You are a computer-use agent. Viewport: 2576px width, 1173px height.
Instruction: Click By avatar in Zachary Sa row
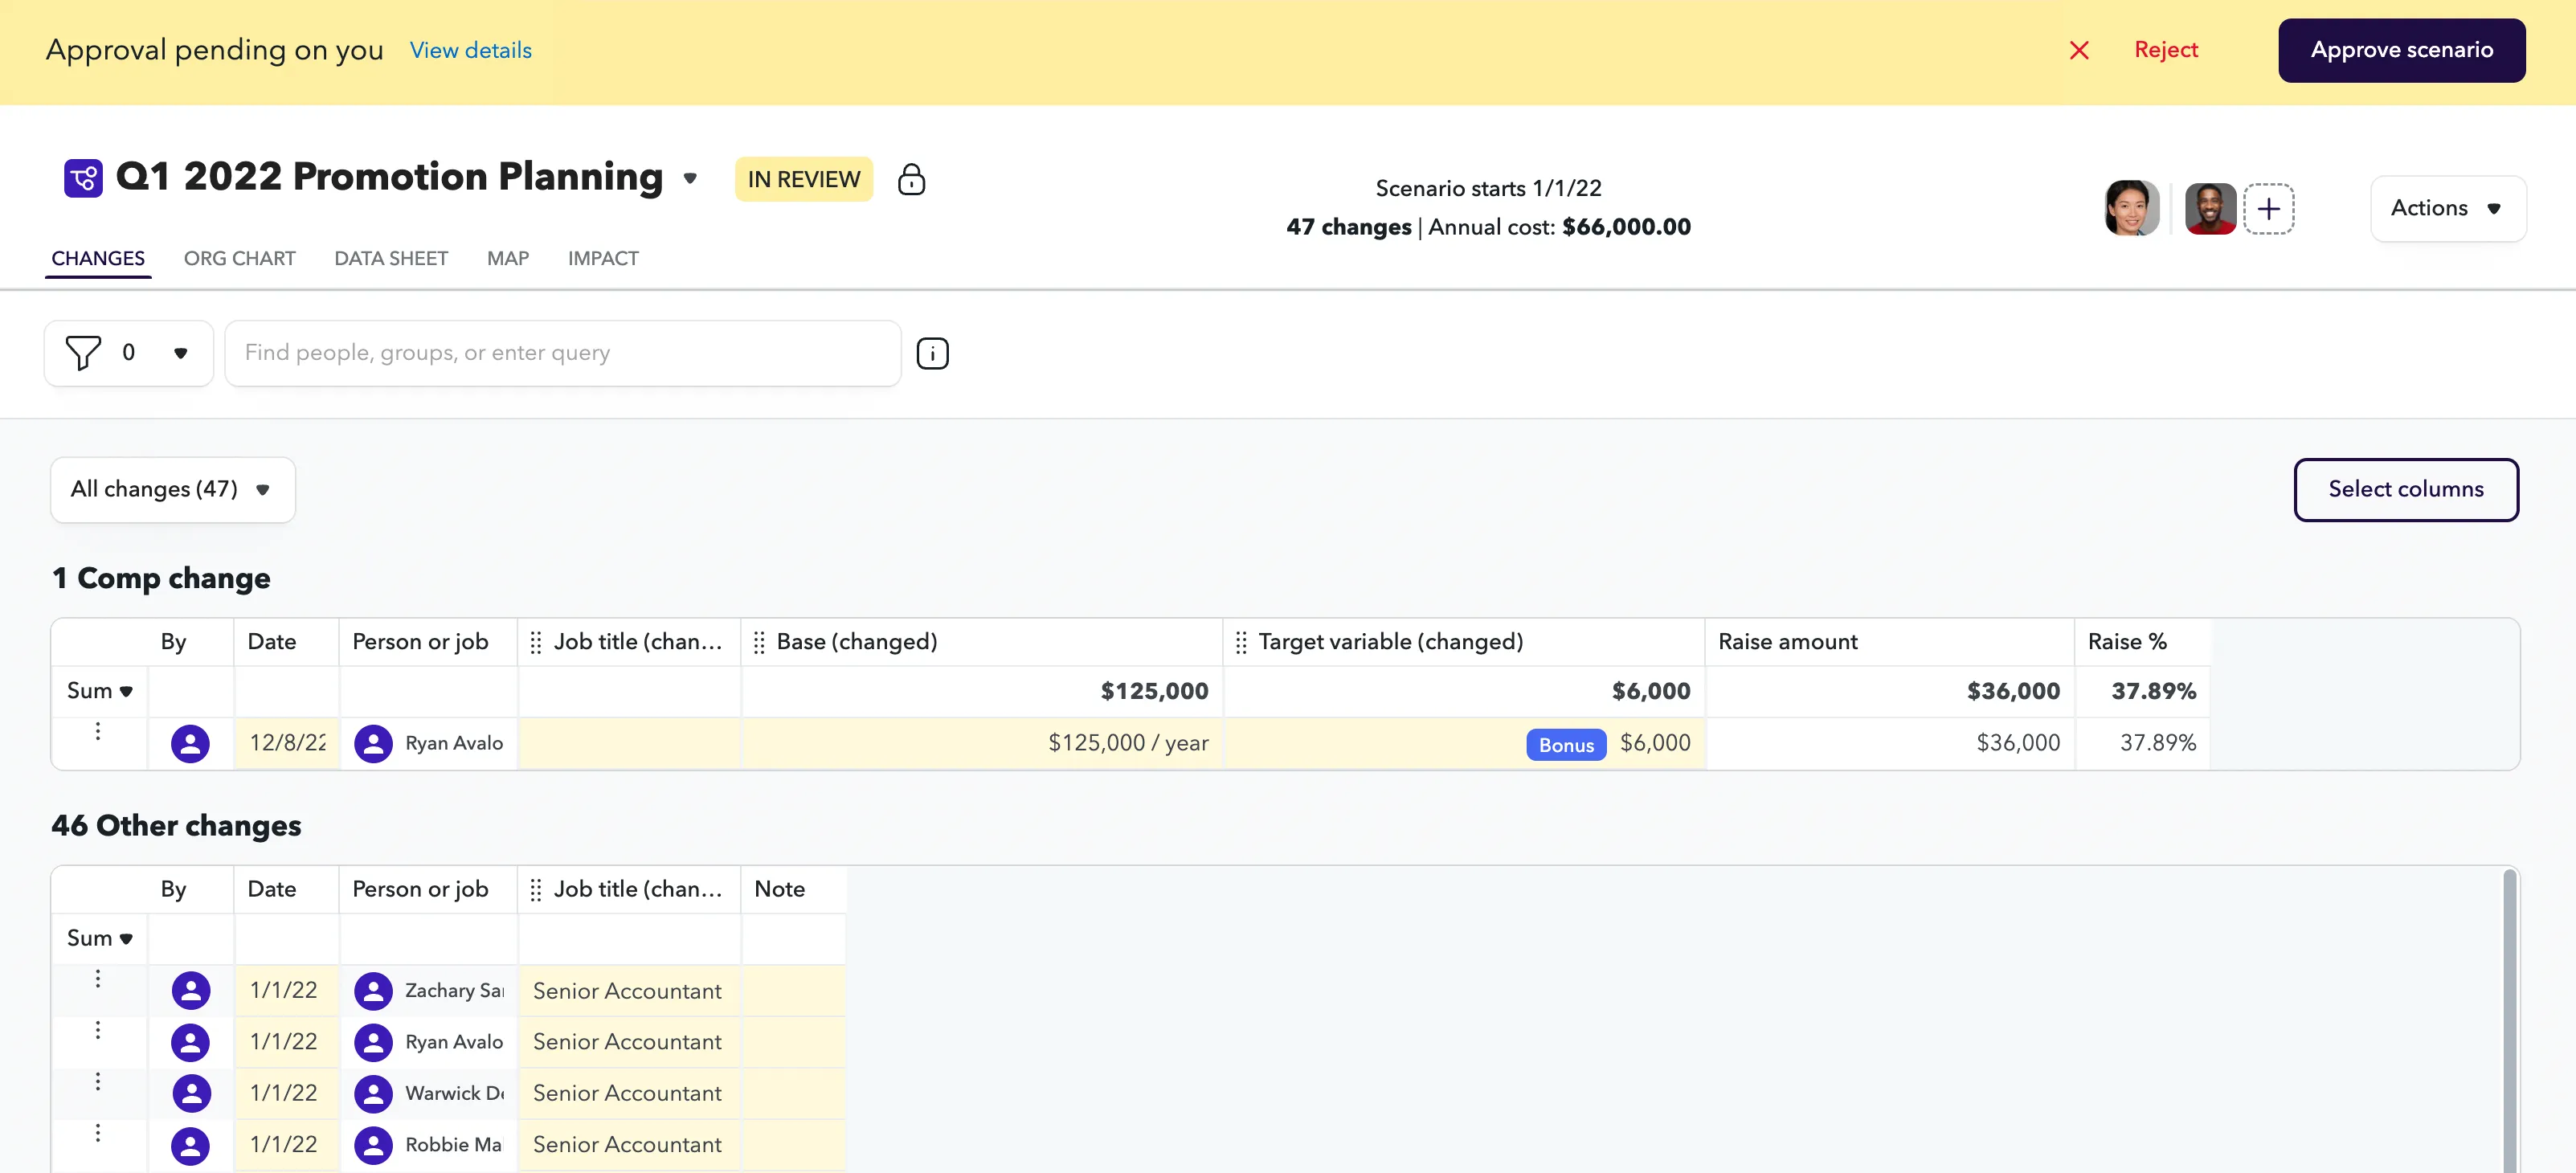(190, 990)
